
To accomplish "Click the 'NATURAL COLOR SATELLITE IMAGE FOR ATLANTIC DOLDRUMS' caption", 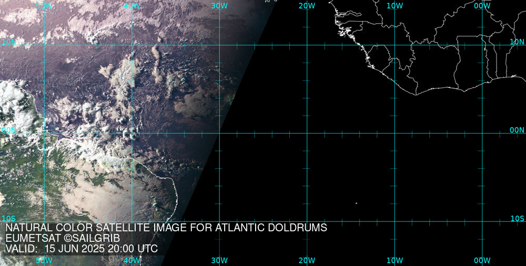I will tap(166, 228).
